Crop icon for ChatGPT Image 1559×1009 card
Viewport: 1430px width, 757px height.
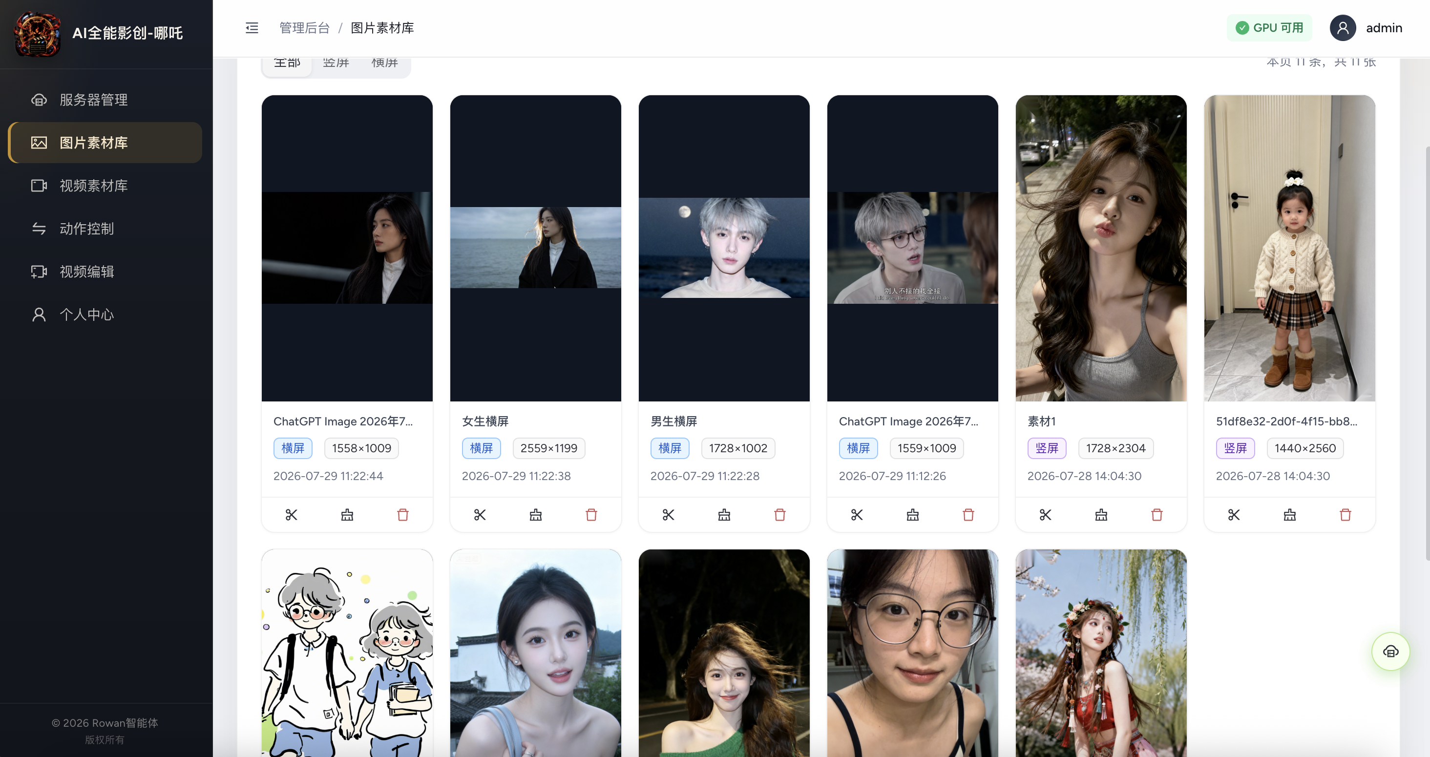pyautogui.click(x=857, y=515)
